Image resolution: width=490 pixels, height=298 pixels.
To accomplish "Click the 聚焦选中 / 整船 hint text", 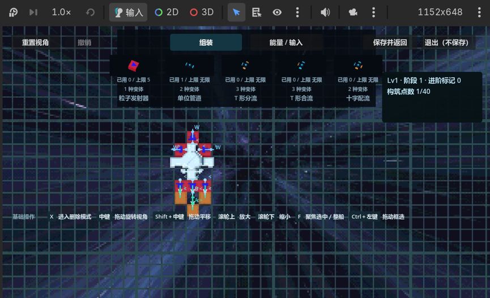I will 325,217.
